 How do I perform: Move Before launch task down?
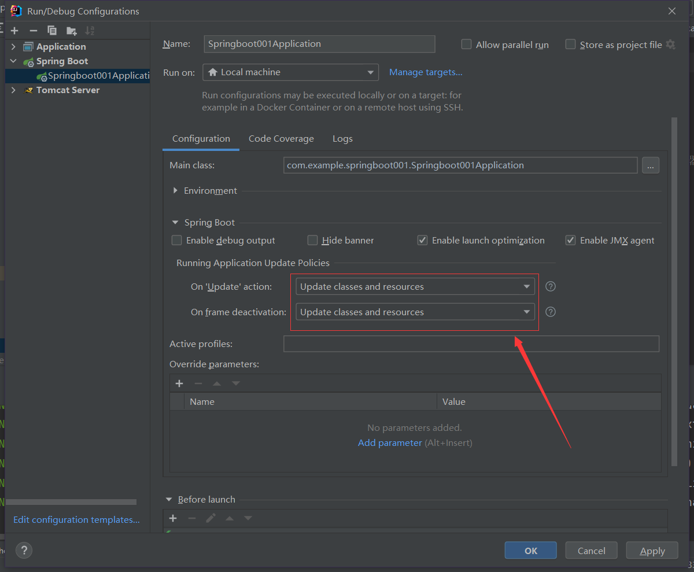248,518
